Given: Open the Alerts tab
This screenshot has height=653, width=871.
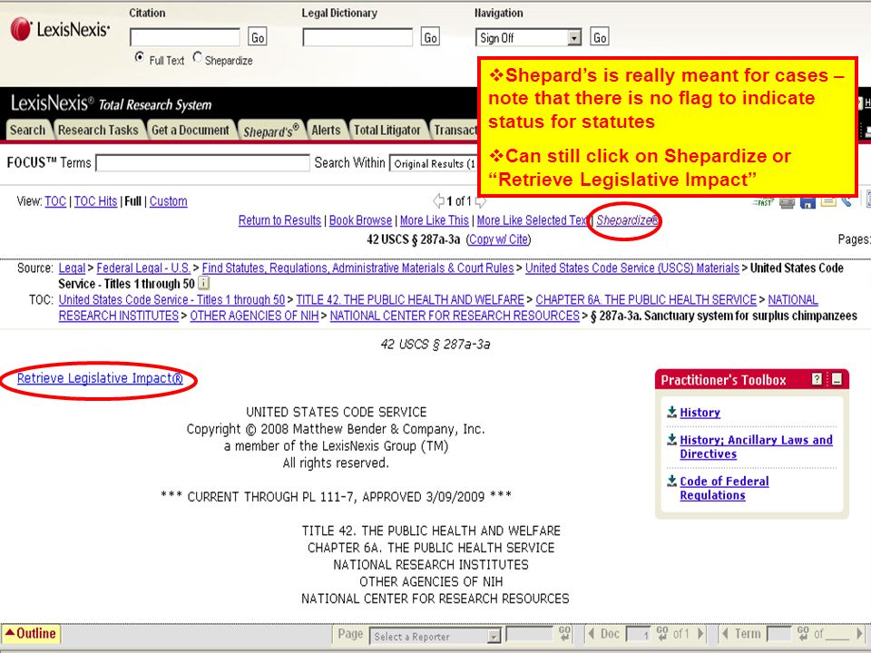Looking at the screenshot, I should coord(326,130).
